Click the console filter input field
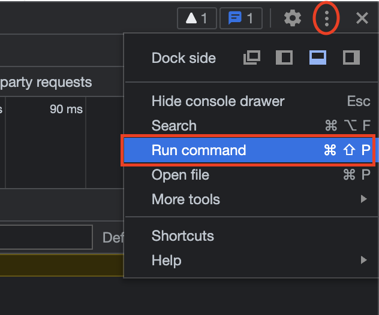 [x=46, y=238]
